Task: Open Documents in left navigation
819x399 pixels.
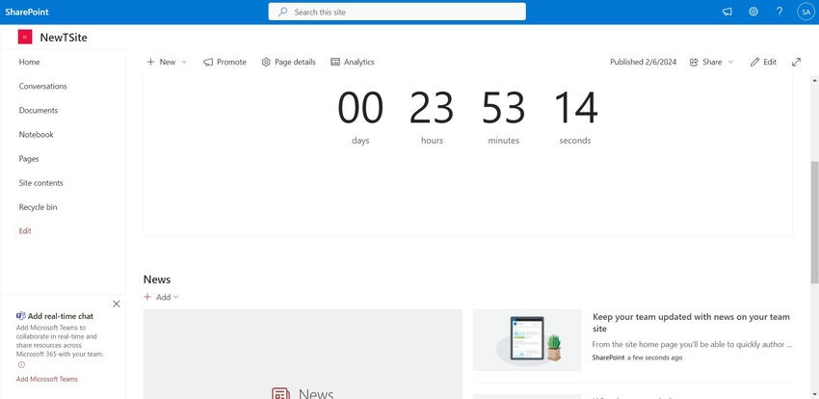Action: coord(39,110)
